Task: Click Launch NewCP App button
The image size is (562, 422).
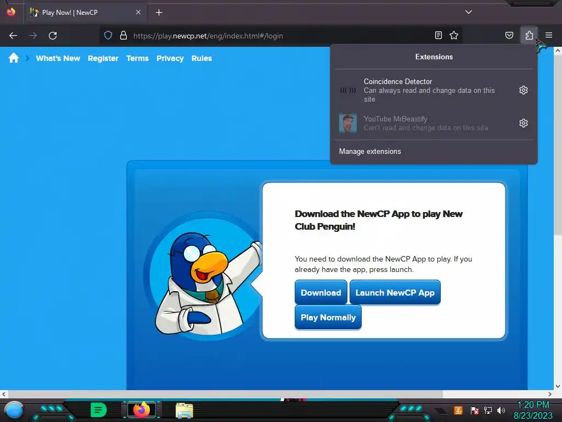Action: (x=395, y=292)
